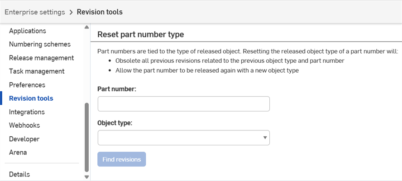Click the breadcrumb chevron separator

pos(71,12)
